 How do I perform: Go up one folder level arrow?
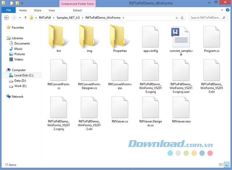tap(25, 18)
